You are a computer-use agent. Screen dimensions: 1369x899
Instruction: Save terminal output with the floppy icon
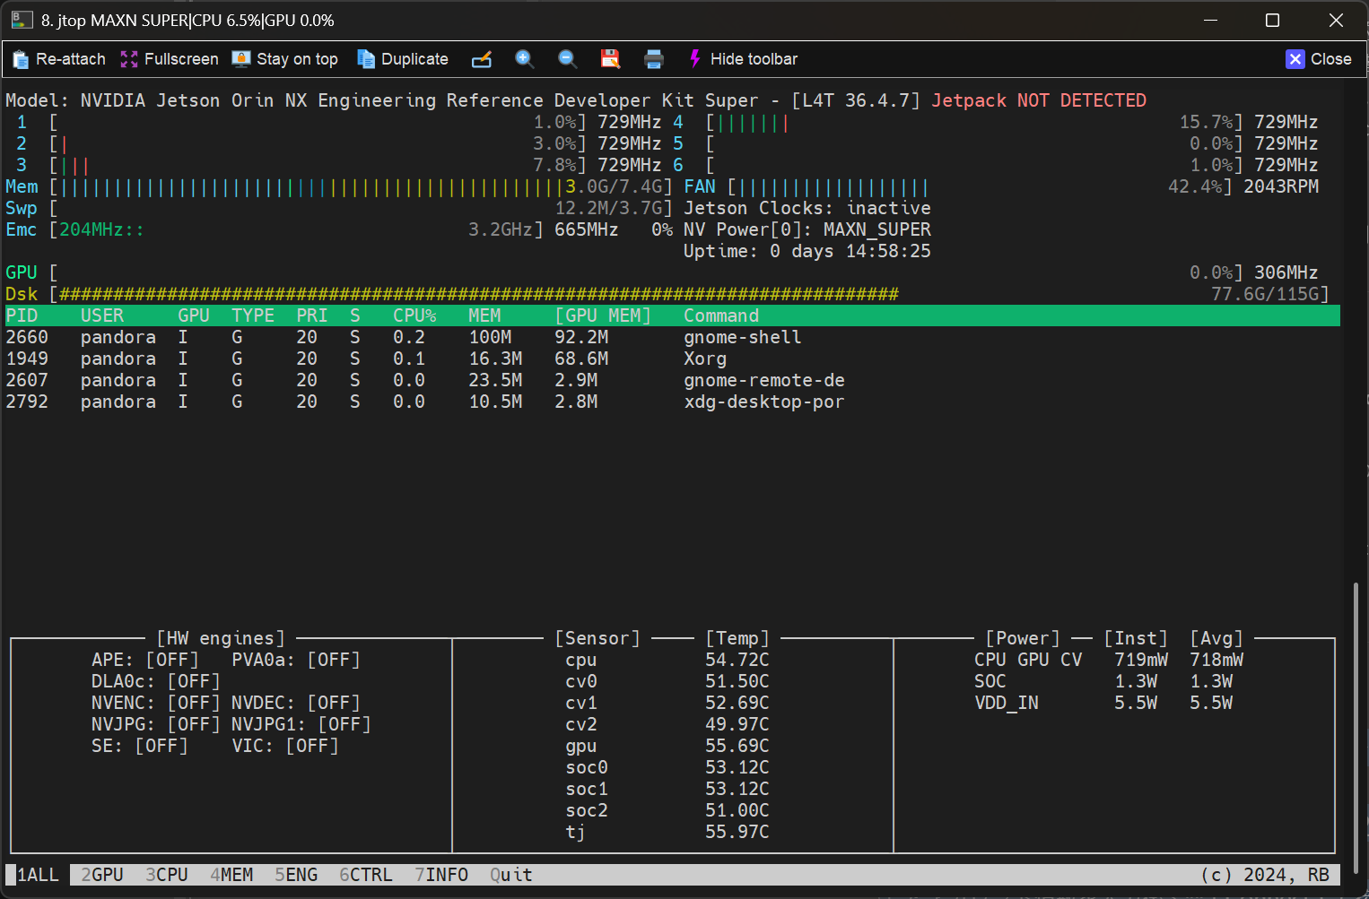(610, 59)
